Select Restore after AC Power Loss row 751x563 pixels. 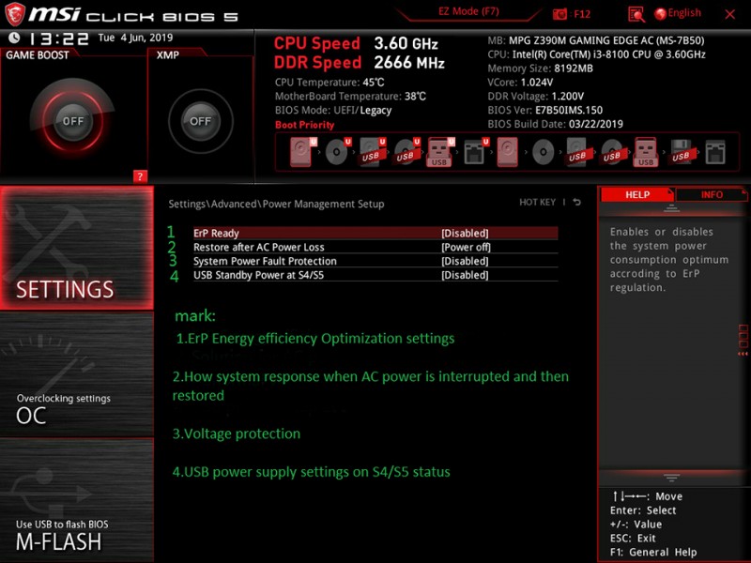tap(375, 247)
